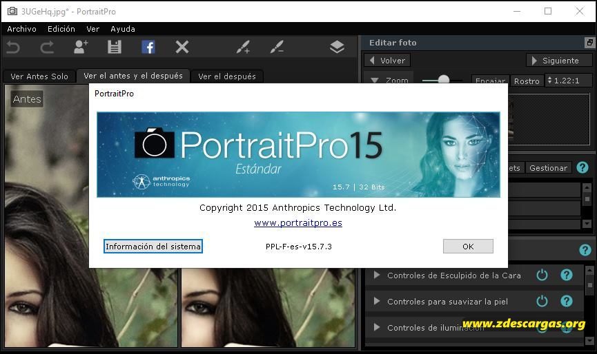Click the controls list scrollbar up arrow
Screen dimensions: 597x354
pyautogui.click(x=590, y=271)
